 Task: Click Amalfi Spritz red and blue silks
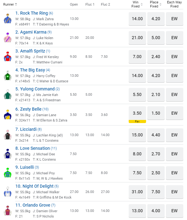(x=7, y=57)
